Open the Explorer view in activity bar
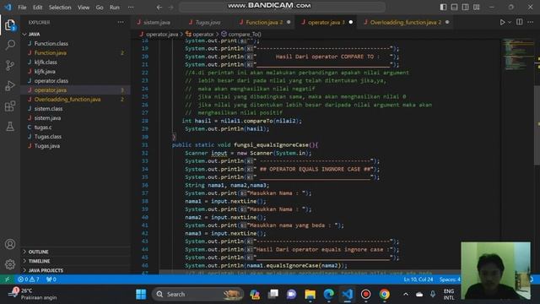This screenshot has height=304, width=540. 10,25
